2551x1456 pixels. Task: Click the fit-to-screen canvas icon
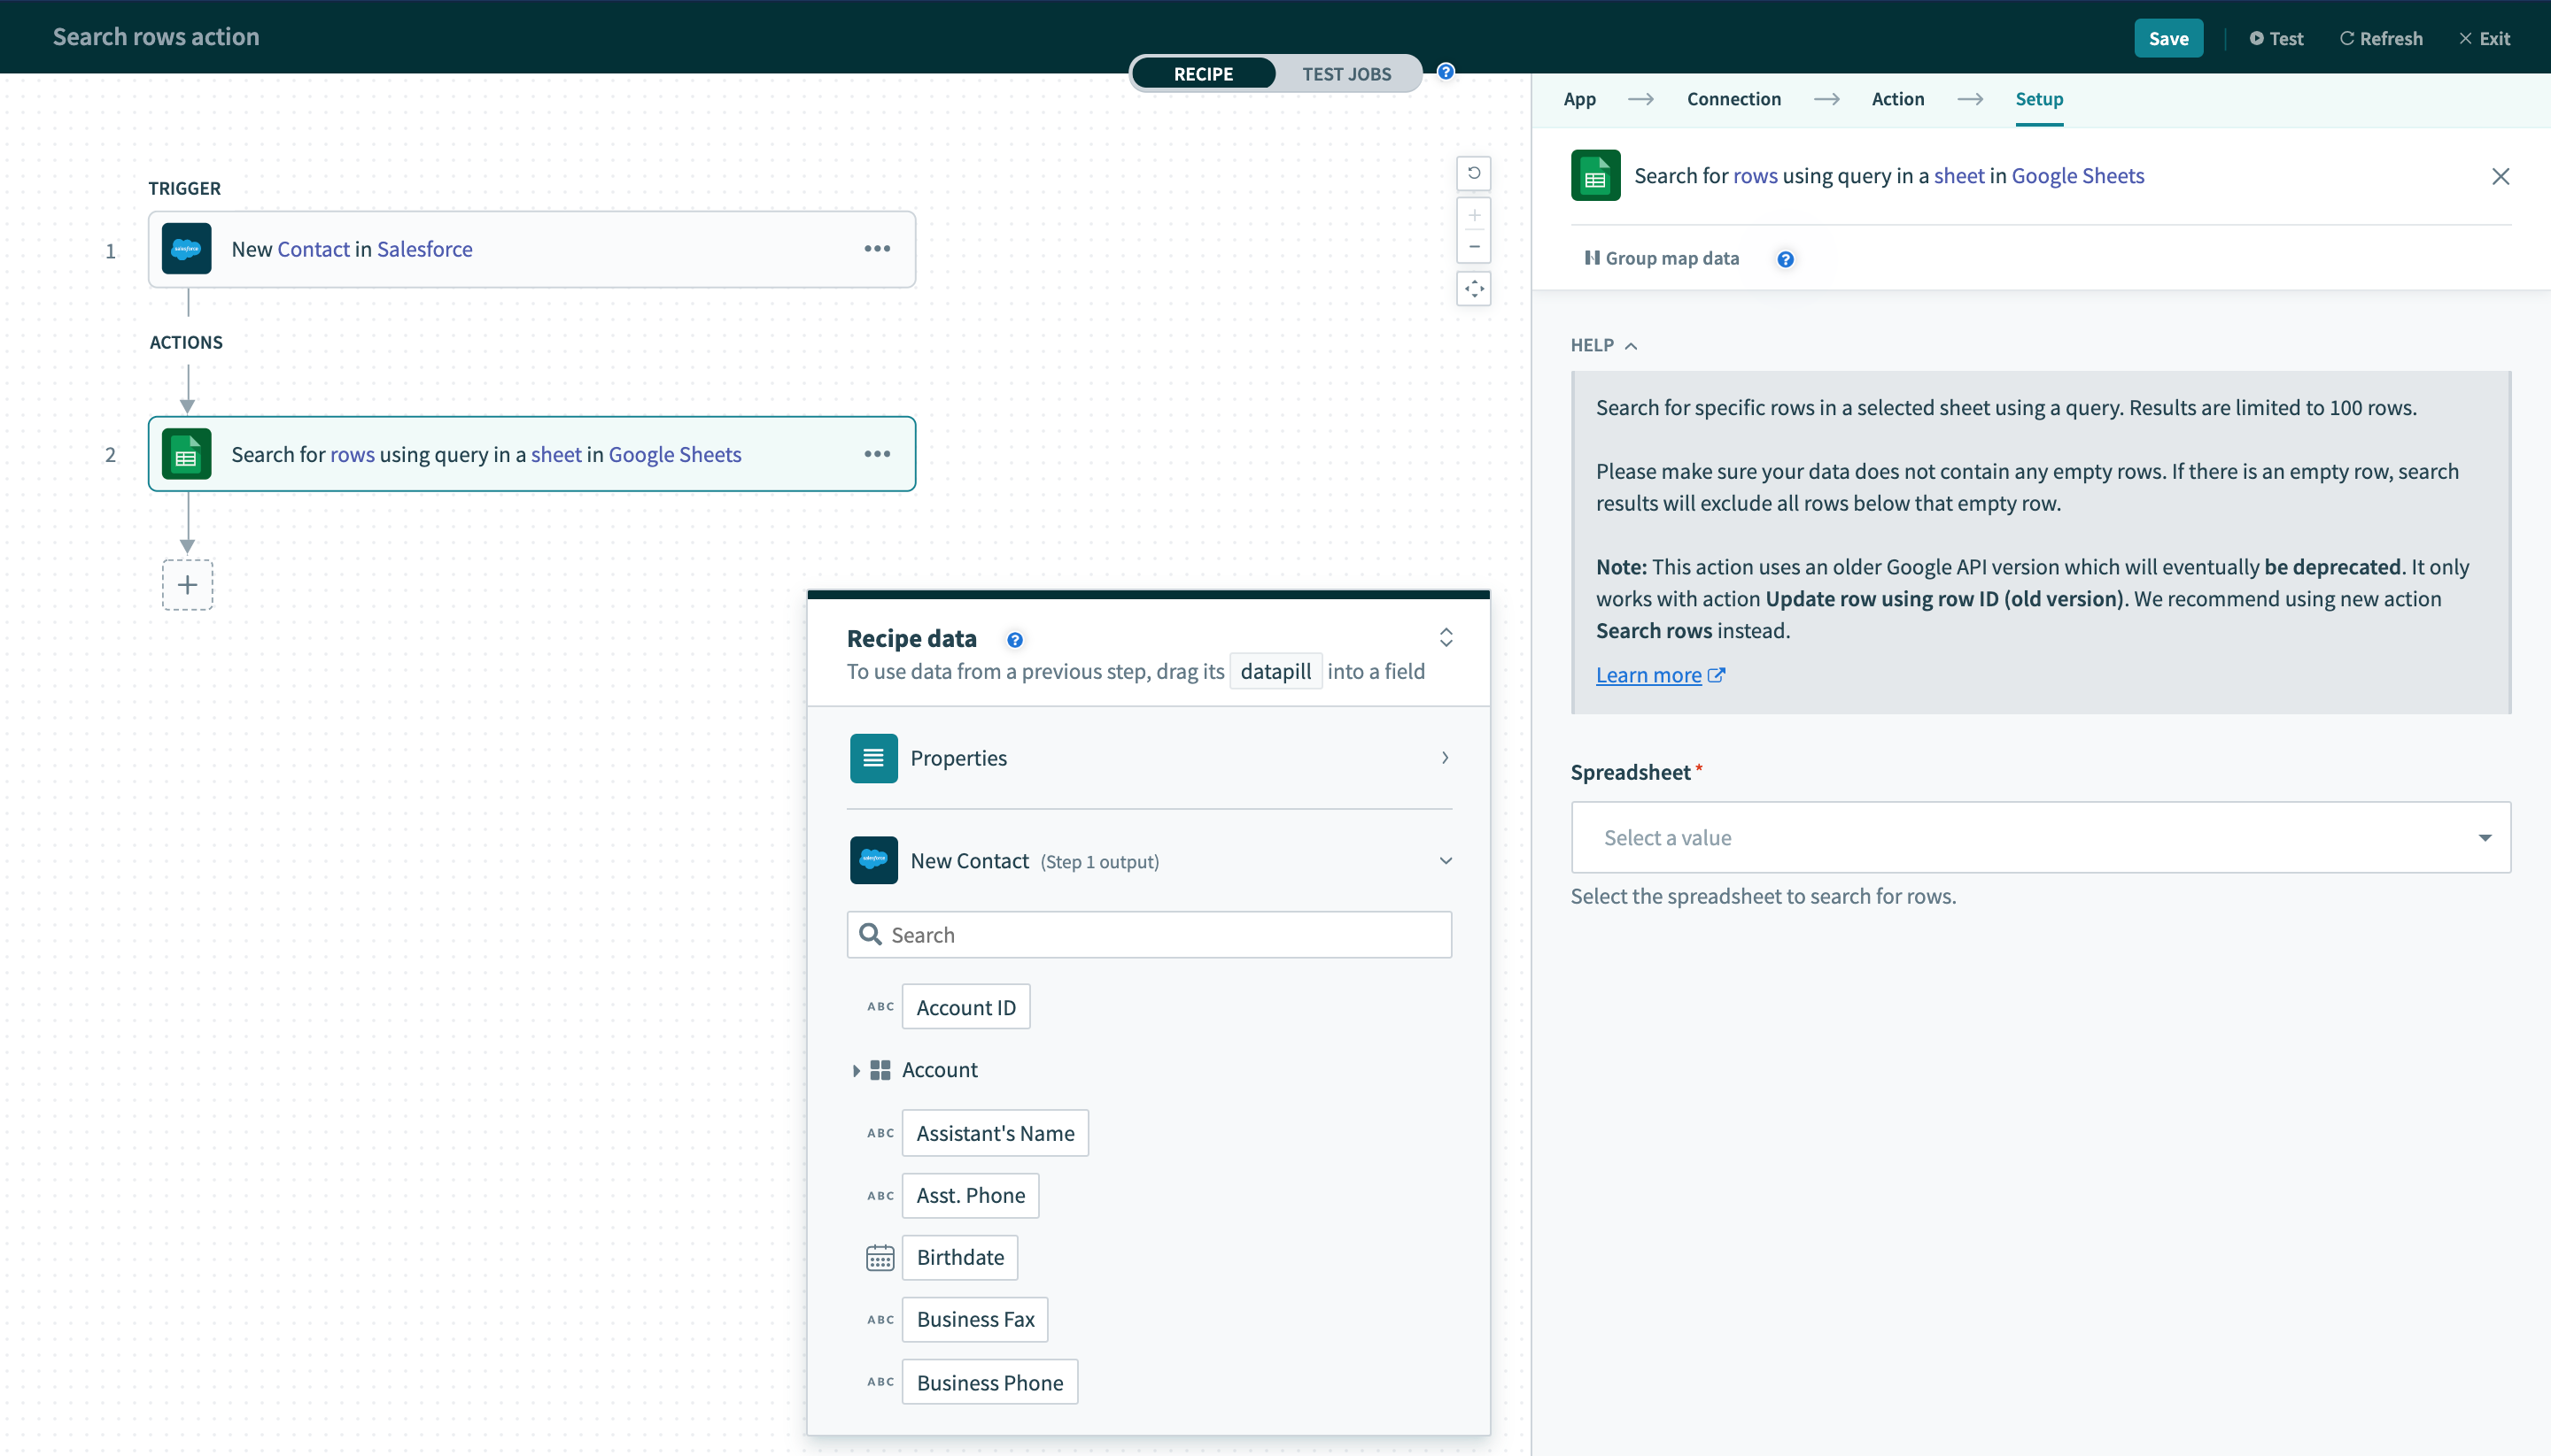(1473, 289)
